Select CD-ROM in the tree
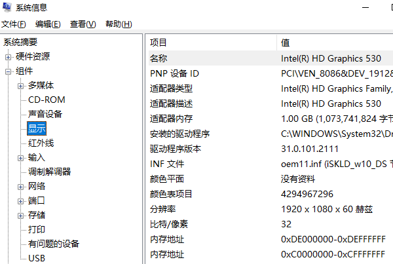The width and height of the screenshot is (393, 264). pos(47,100)
